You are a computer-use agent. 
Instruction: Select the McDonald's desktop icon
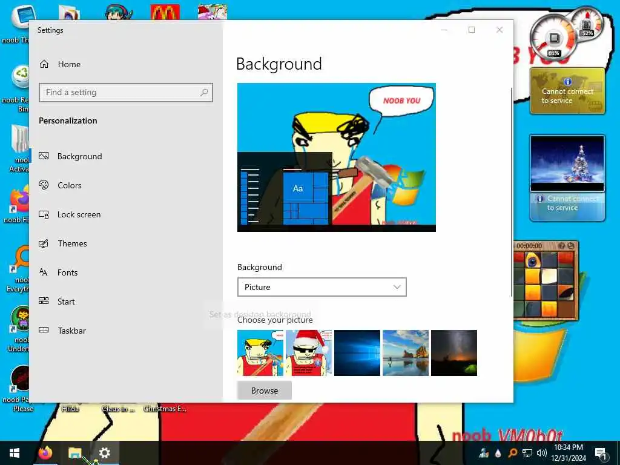[x=165, y=12]
